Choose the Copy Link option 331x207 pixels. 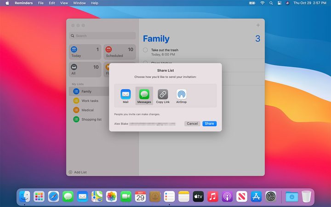[x=163, y=96]
